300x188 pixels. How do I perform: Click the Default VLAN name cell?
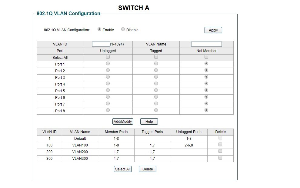click(x=80, y=139)
